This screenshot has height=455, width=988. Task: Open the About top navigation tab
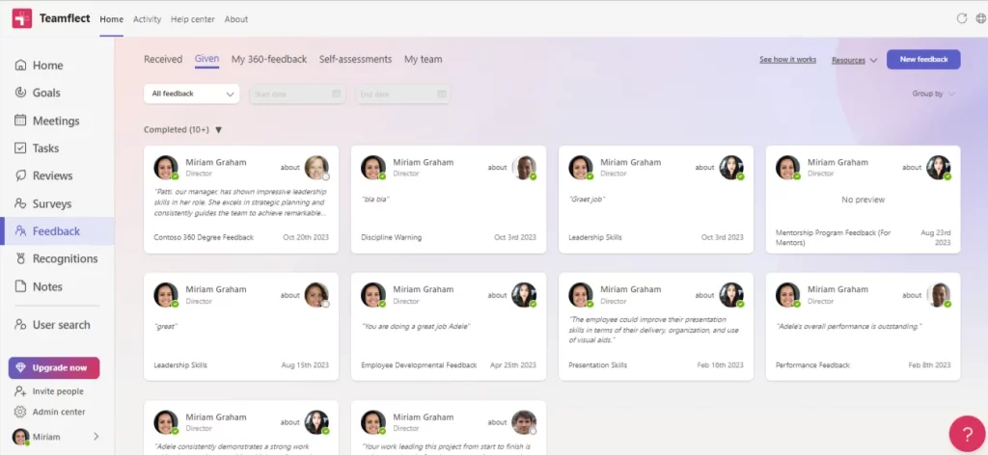(236, 19)
